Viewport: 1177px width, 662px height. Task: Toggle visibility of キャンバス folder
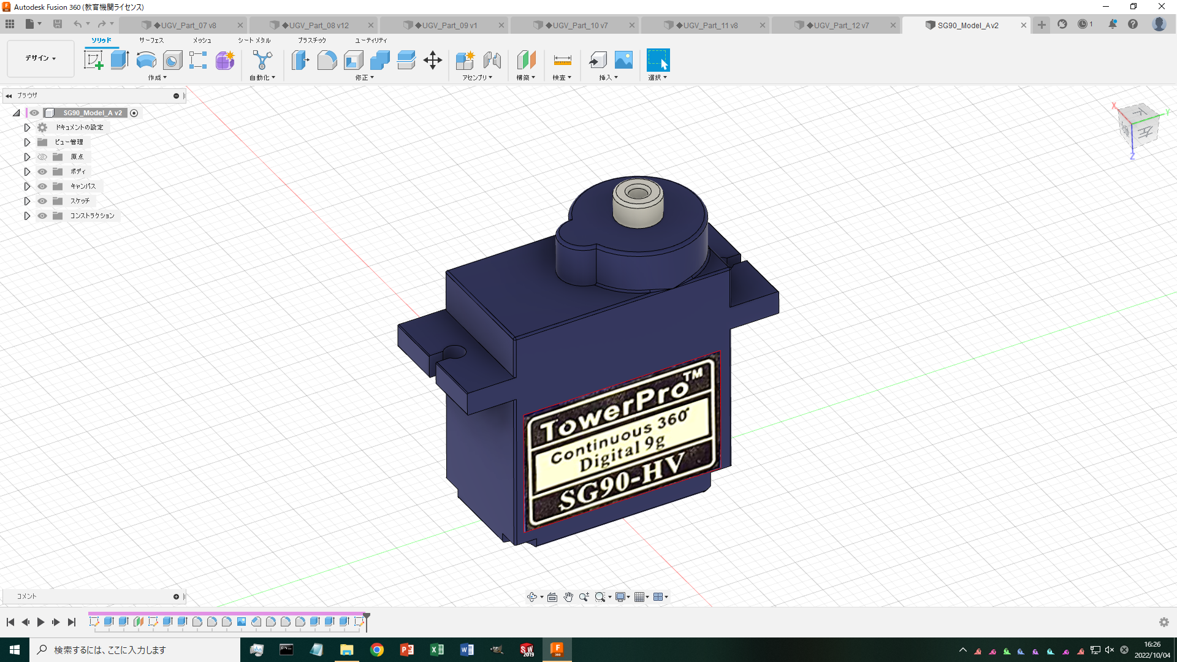pos(42,186)
